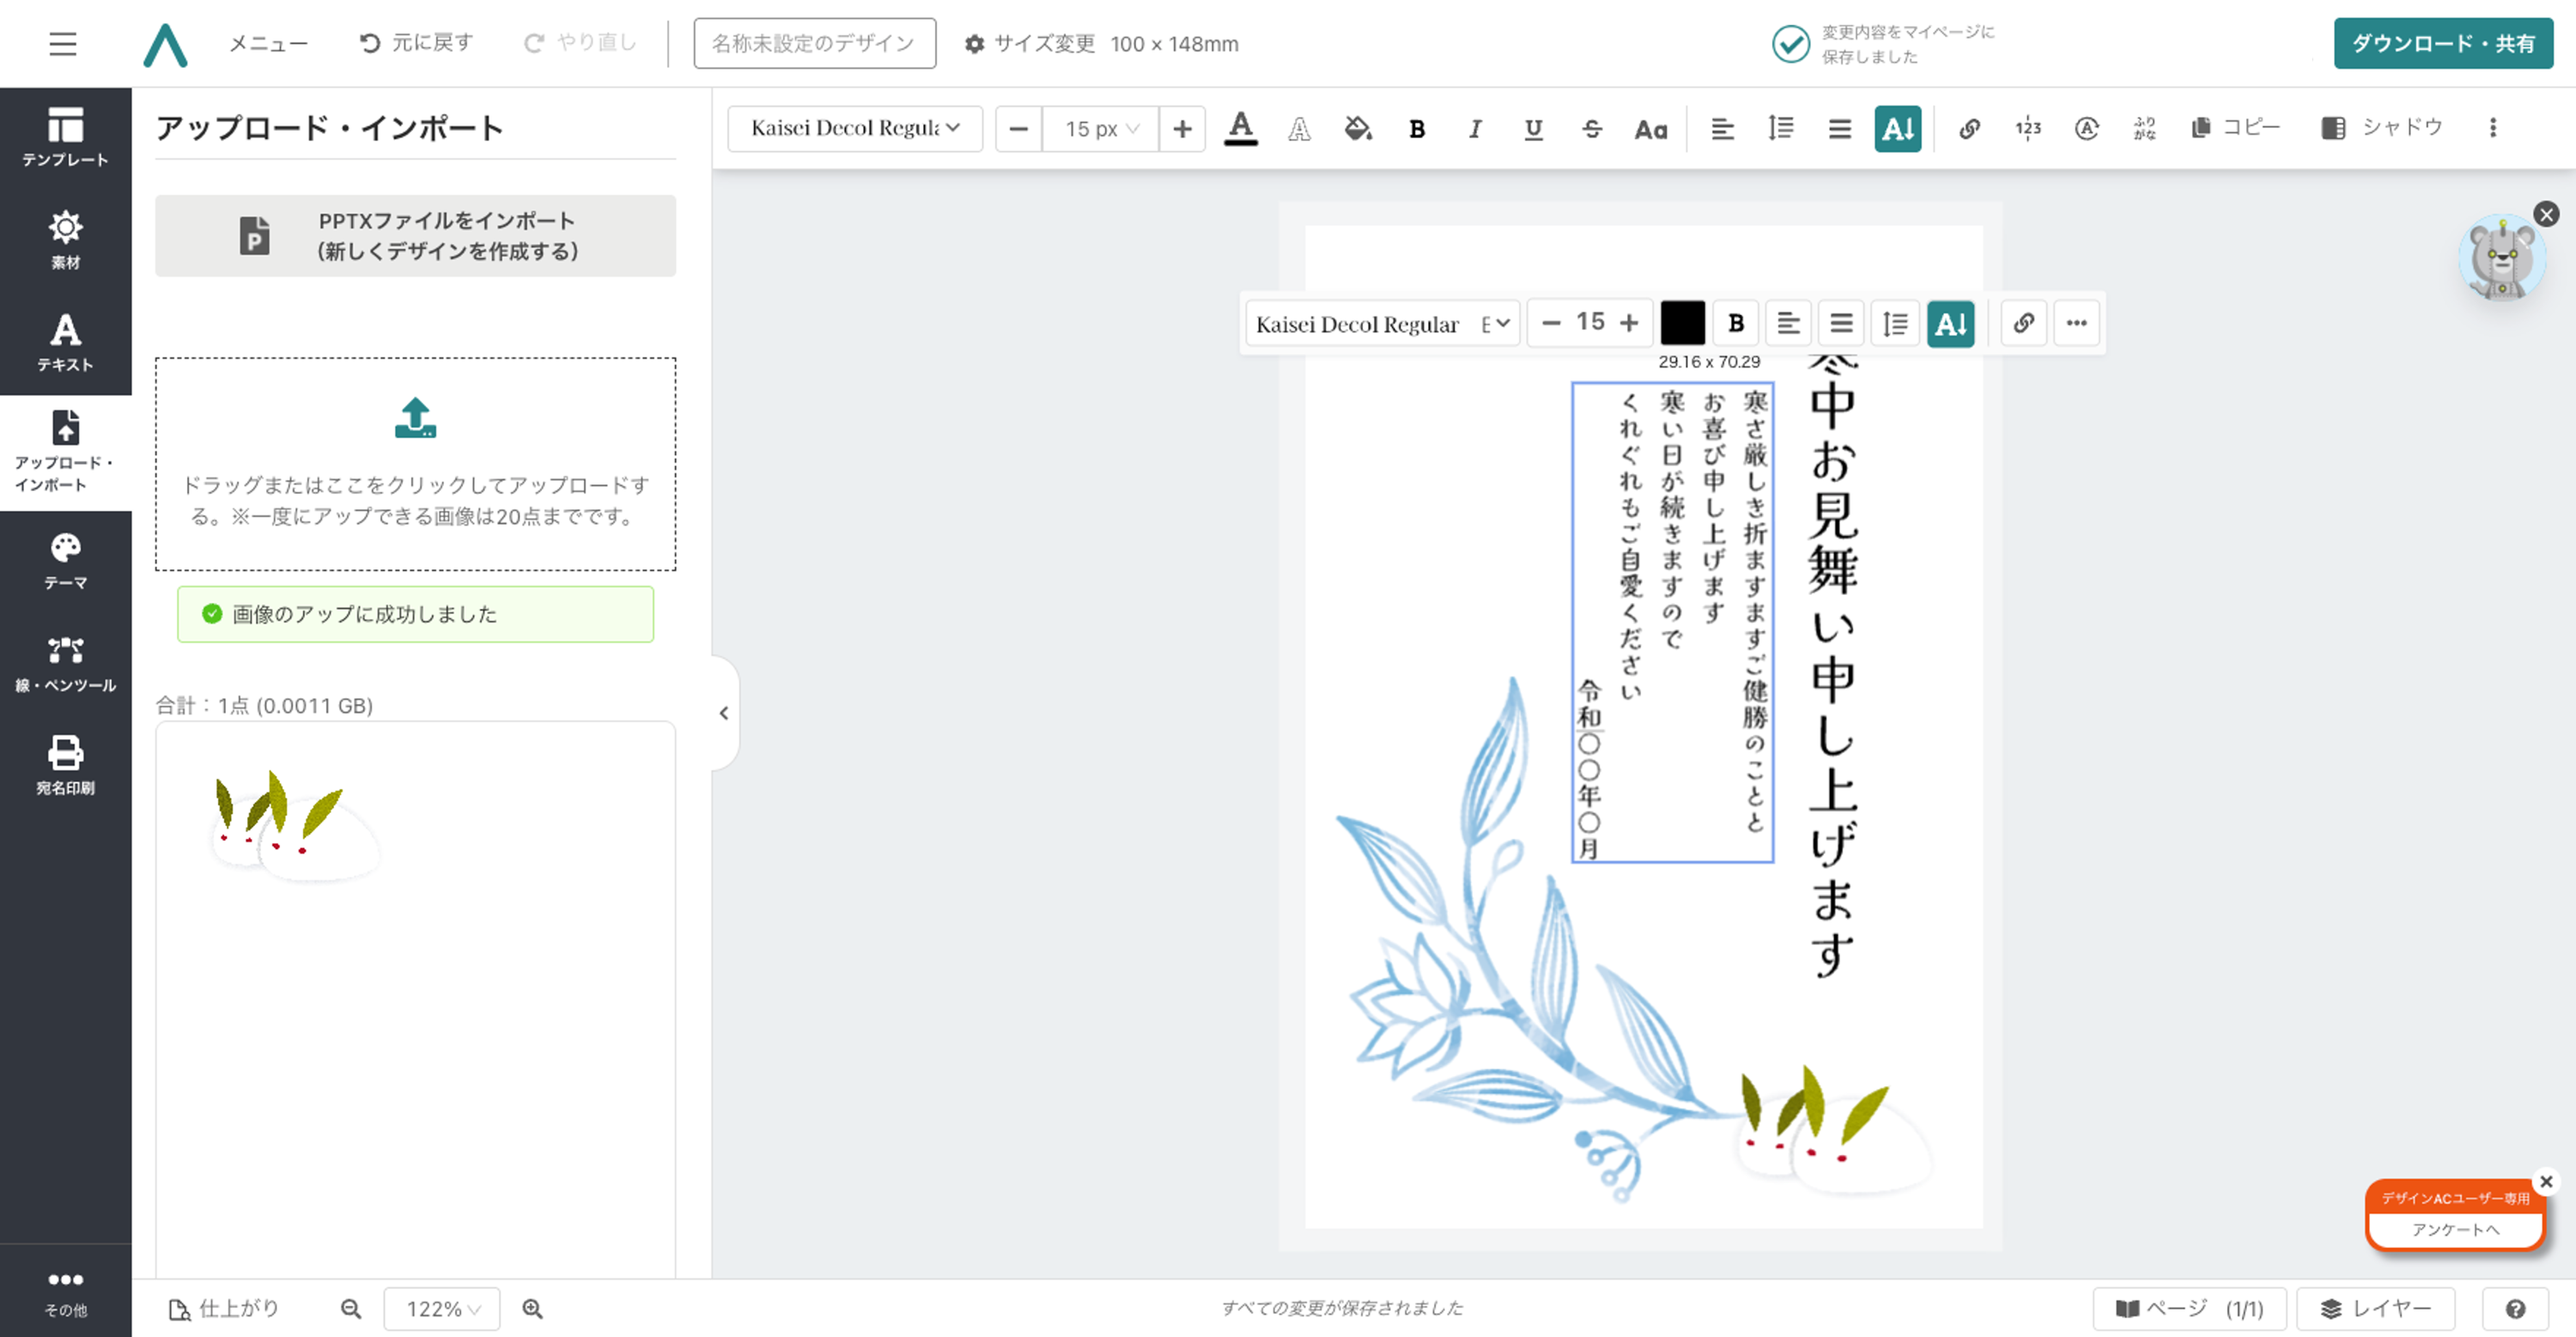The height and width of the screenshot is (1337, 2576).
Task: Click the zoom in magnifier icon
Action: [x=532, y=1309]
